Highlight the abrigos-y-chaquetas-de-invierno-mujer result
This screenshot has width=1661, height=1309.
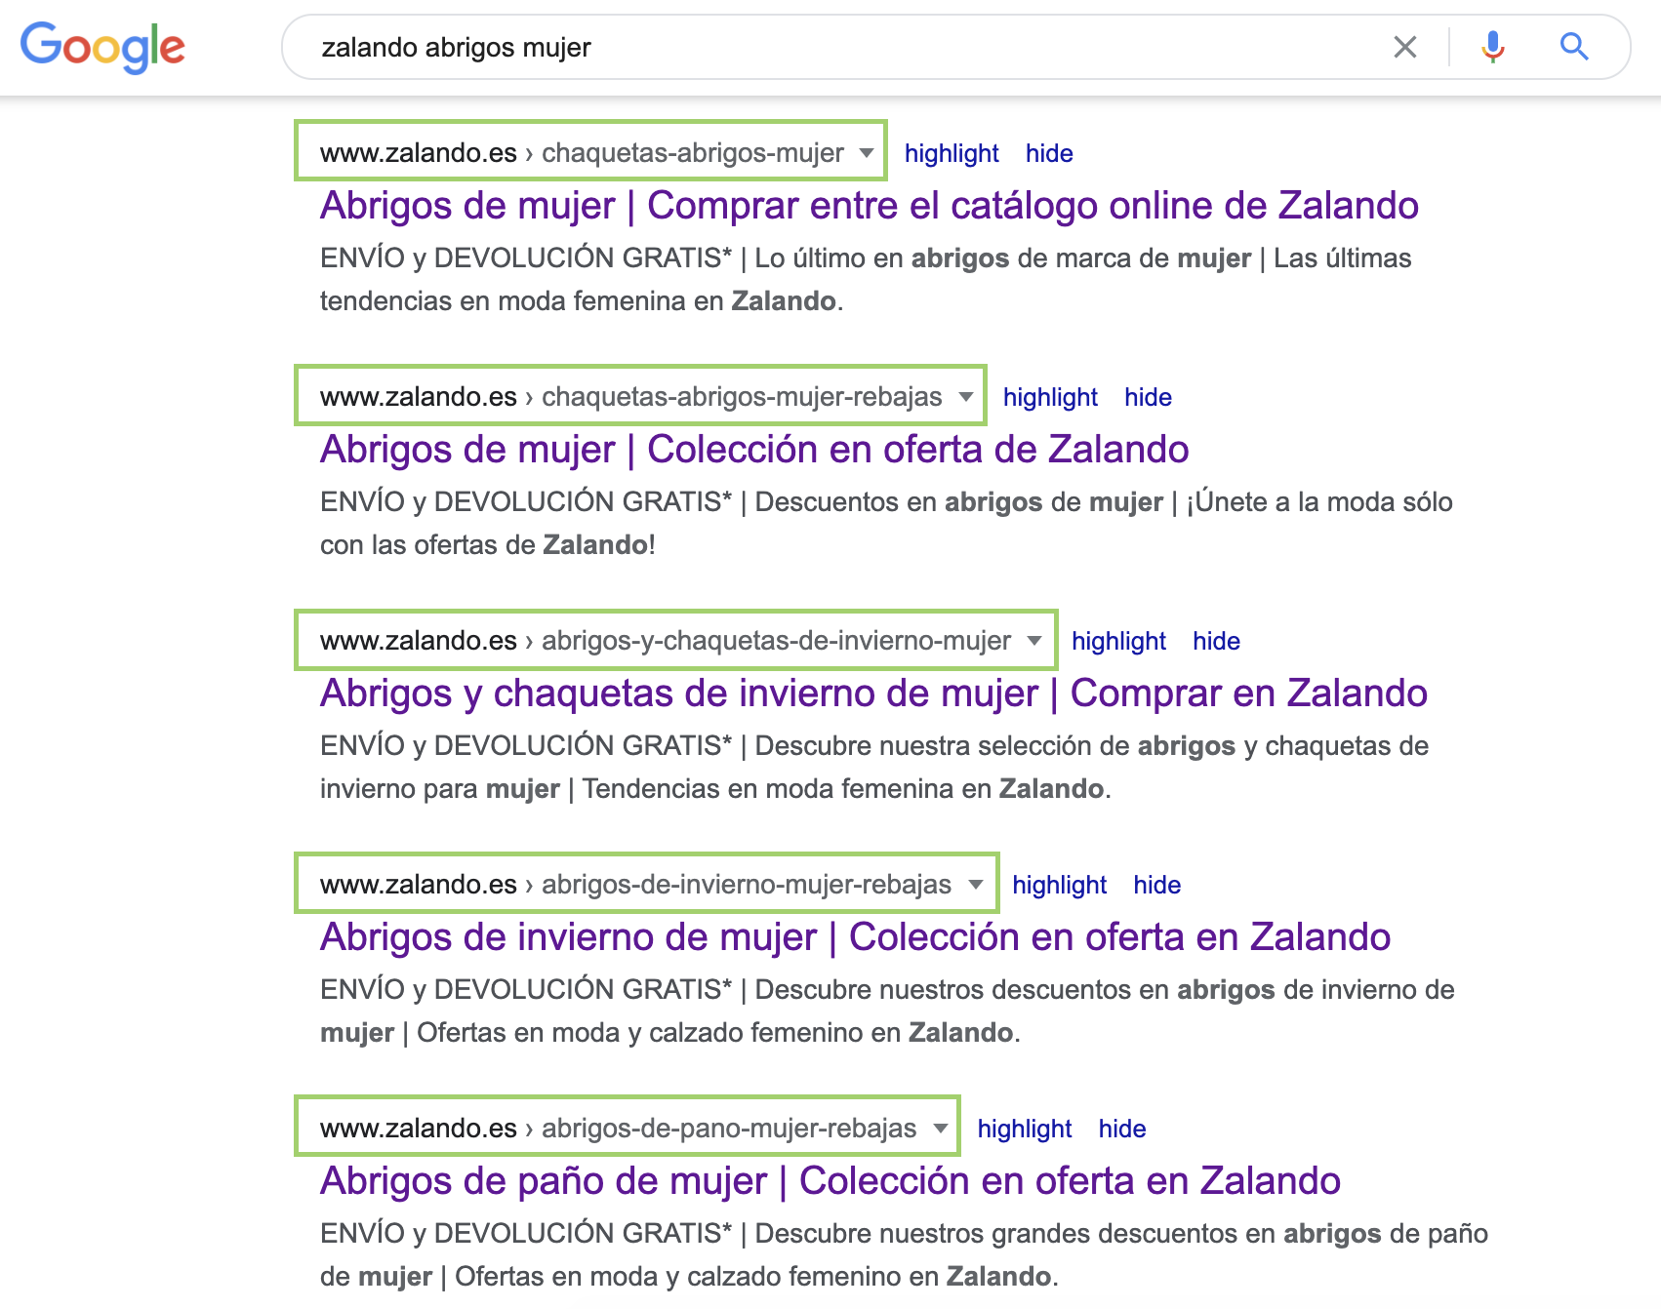click(1117, 641)
